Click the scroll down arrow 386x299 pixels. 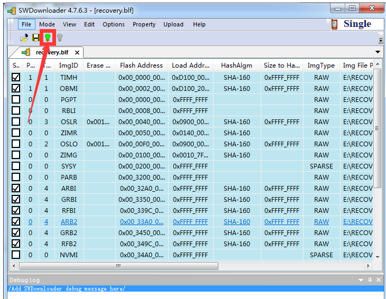tap(378, 257)
